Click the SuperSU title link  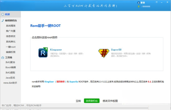click(116, 50)
